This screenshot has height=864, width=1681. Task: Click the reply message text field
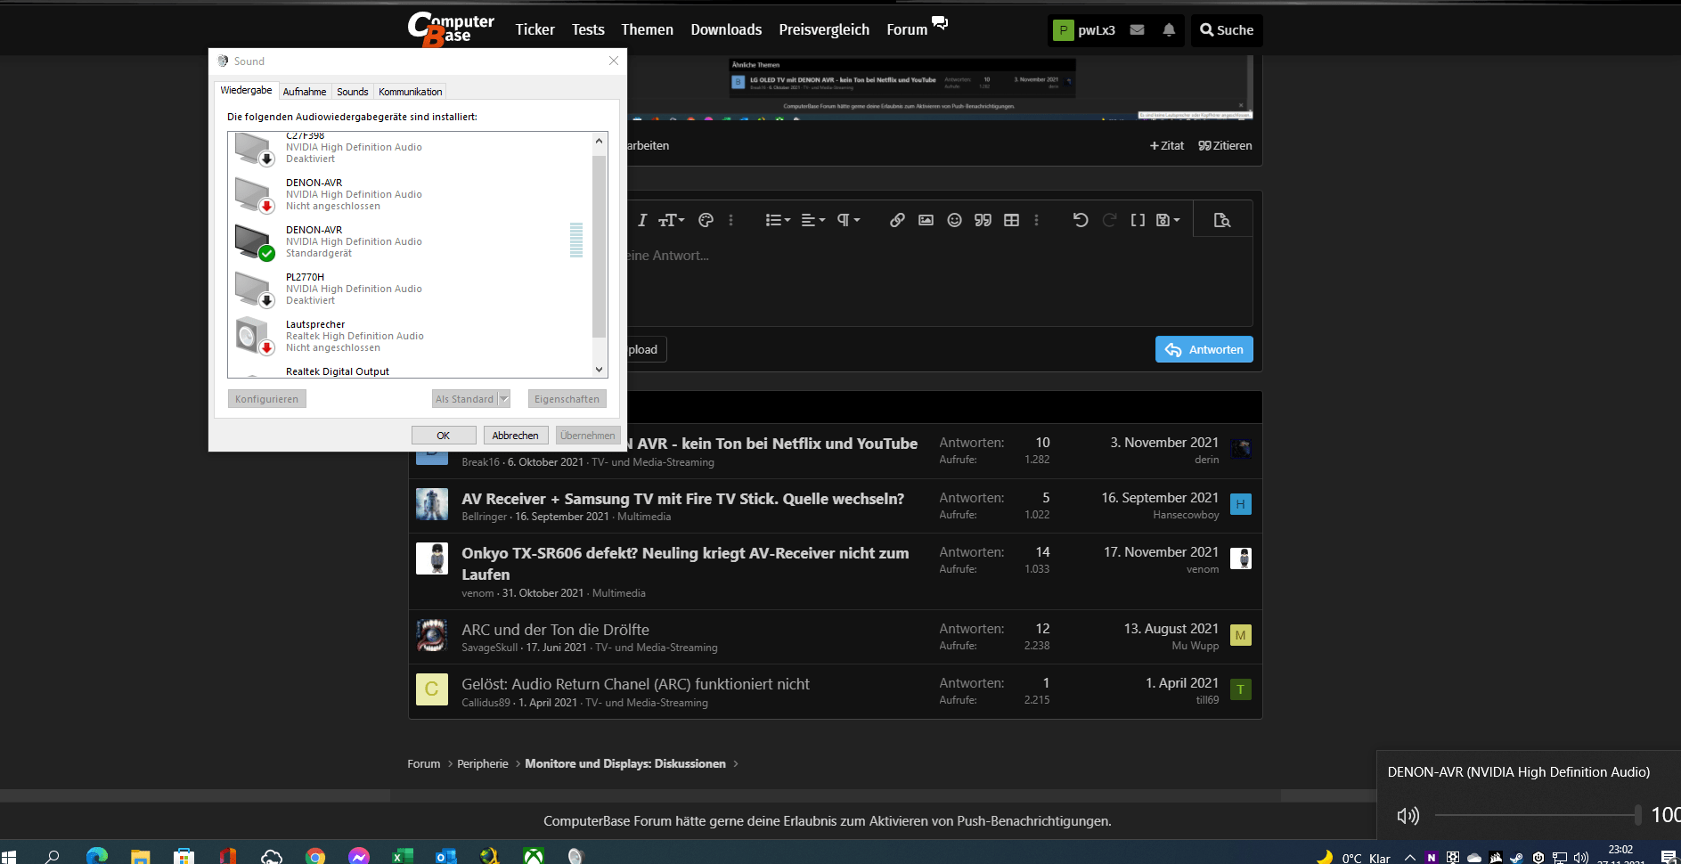pyautogui.click(x=940, y=281)
